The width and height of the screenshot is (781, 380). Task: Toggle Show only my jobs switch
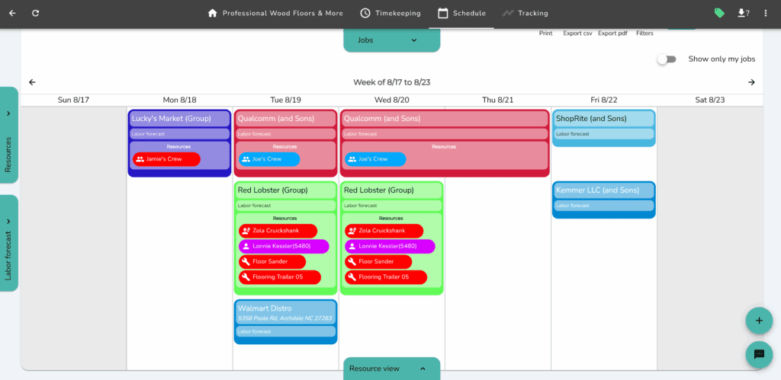point(667,59)
